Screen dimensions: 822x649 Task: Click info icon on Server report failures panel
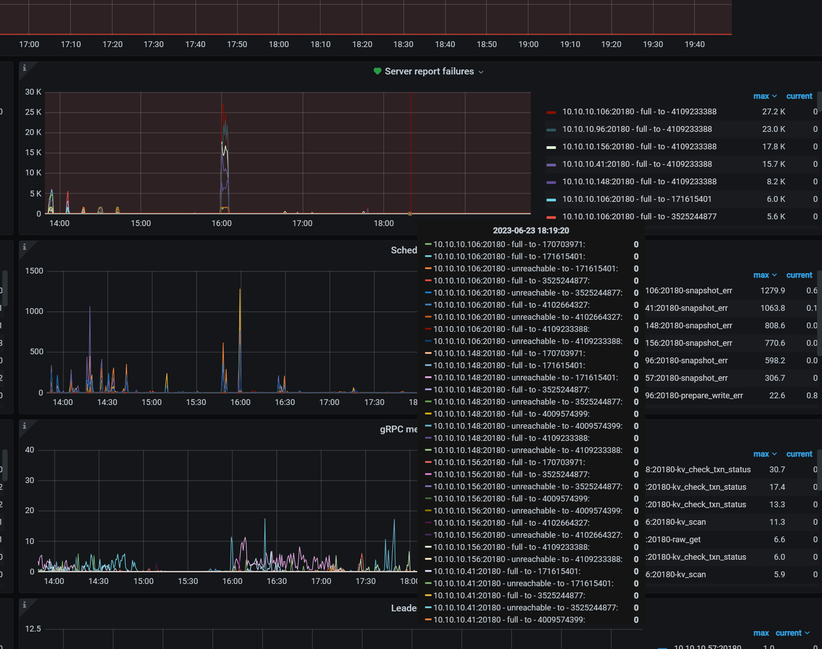[x=25, y=68]
